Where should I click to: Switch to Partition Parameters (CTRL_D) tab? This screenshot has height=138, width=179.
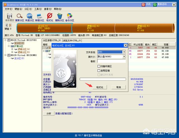52,40
